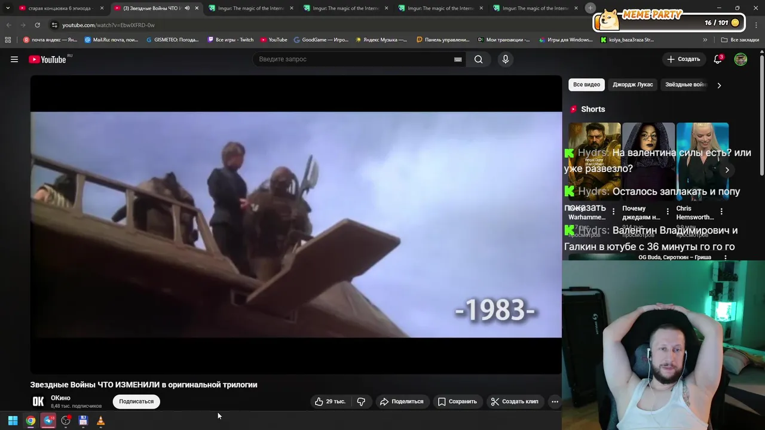
Task: Open the on-screen keyboard in search box
Action: [x=458, y=59]
